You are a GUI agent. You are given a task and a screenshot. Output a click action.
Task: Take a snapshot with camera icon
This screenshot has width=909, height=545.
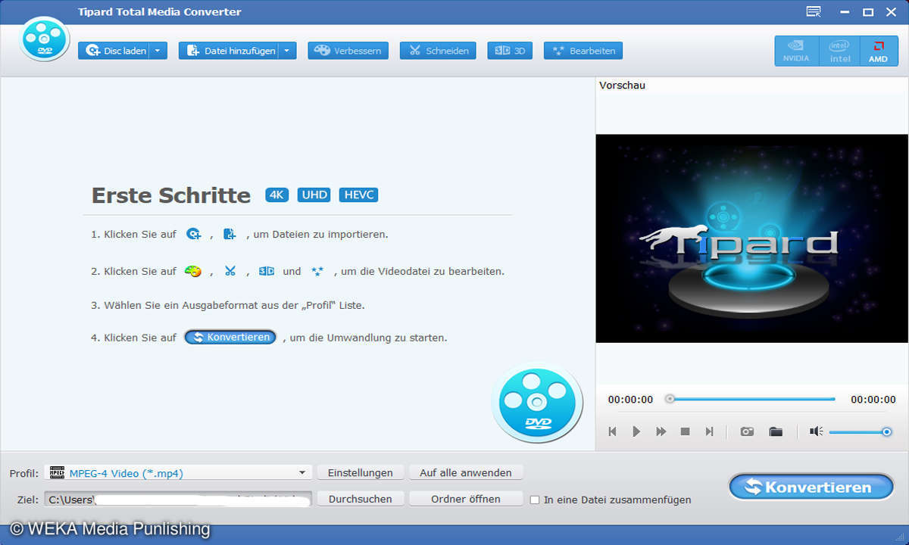[x=747, y=431]
